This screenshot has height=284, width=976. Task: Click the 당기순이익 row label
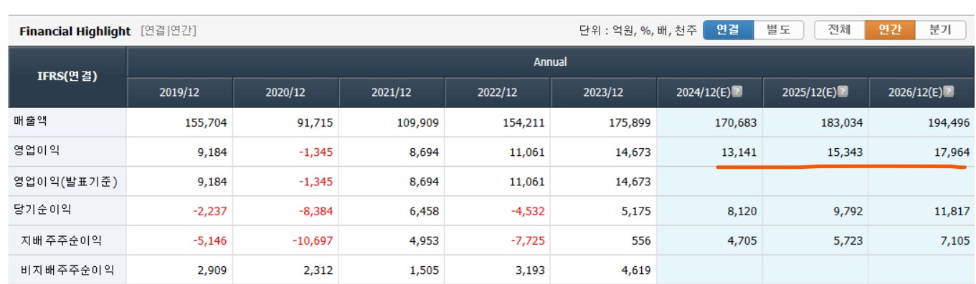tap(42, 210)
